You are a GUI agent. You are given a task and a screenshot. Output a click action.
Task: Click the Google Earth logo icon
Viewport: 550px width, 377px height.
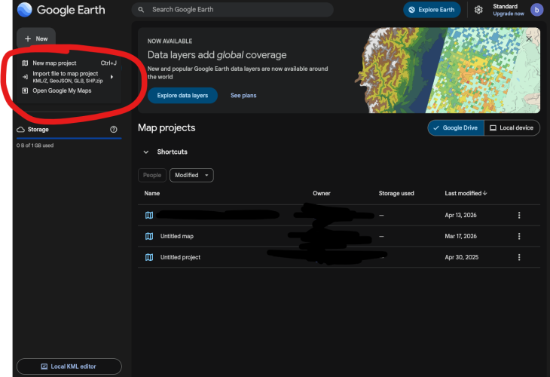coord(25,10)
